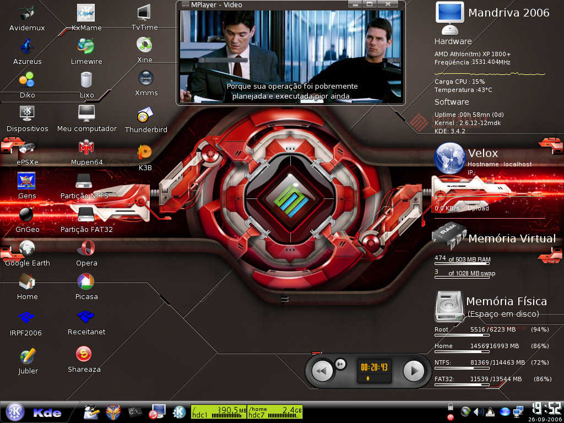Viewport: 564px width, 423px height.
Task: Click the "Carga CPU : 15%" text
Action: 459,82
